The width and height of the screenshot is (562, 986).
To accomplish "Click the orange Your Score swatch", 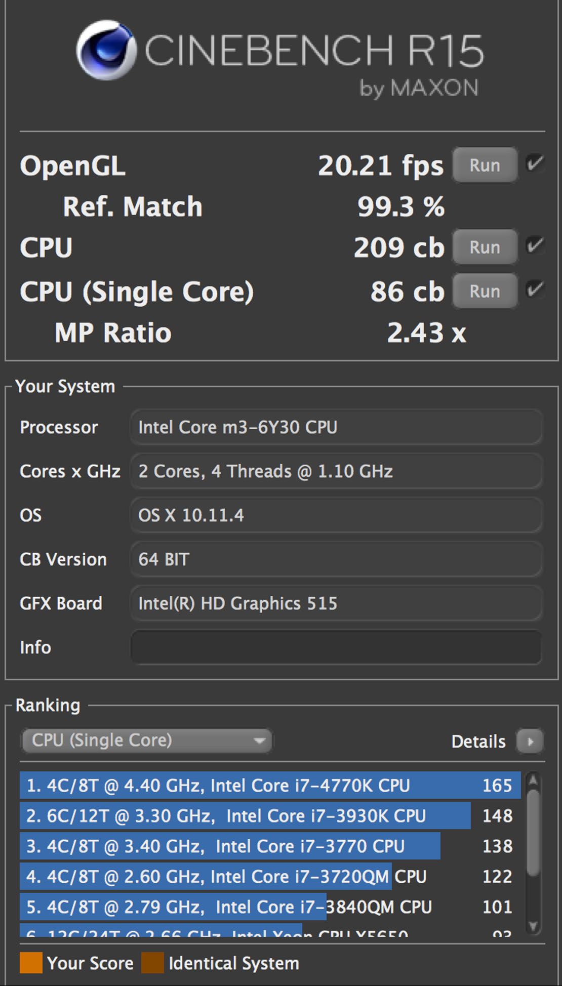I will 31,963.
